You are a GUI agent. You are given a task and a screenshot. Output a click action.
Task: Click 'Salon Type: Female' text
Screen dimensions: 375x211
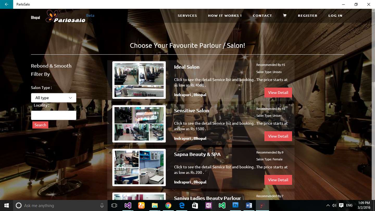tap(269, 159)
